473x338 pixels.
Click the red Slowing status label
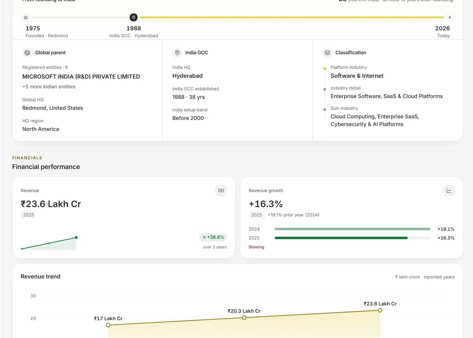(256, 247)
